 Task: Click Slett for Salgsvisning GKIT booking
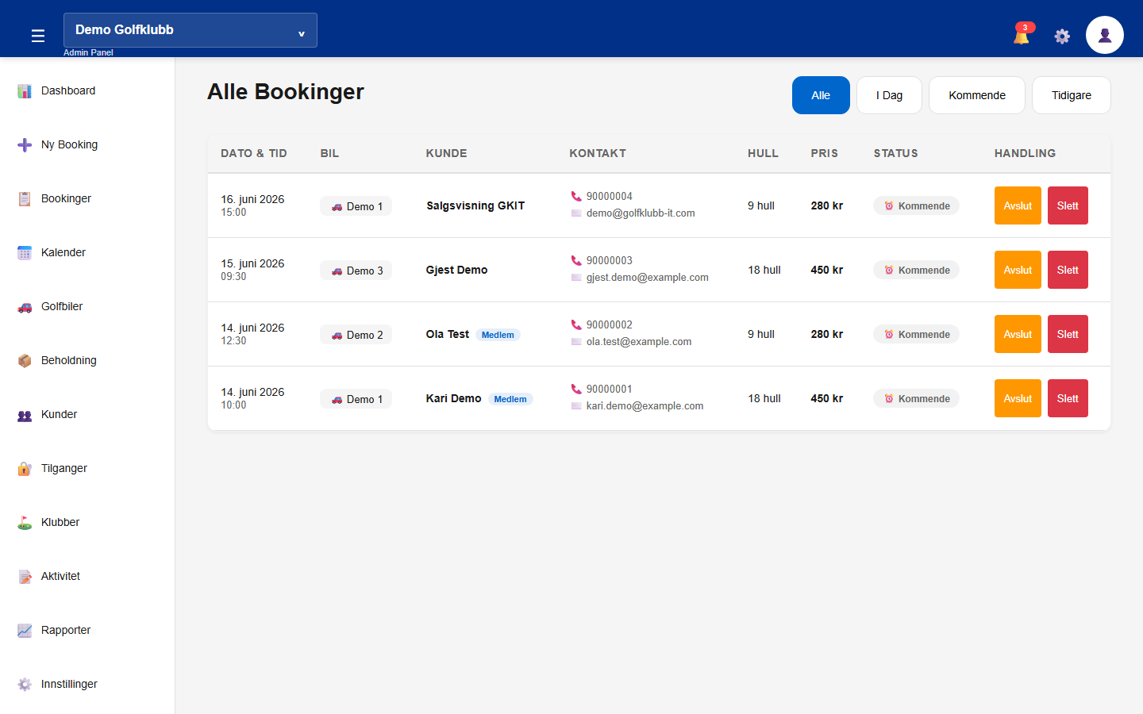click(x=1068, y=205)
